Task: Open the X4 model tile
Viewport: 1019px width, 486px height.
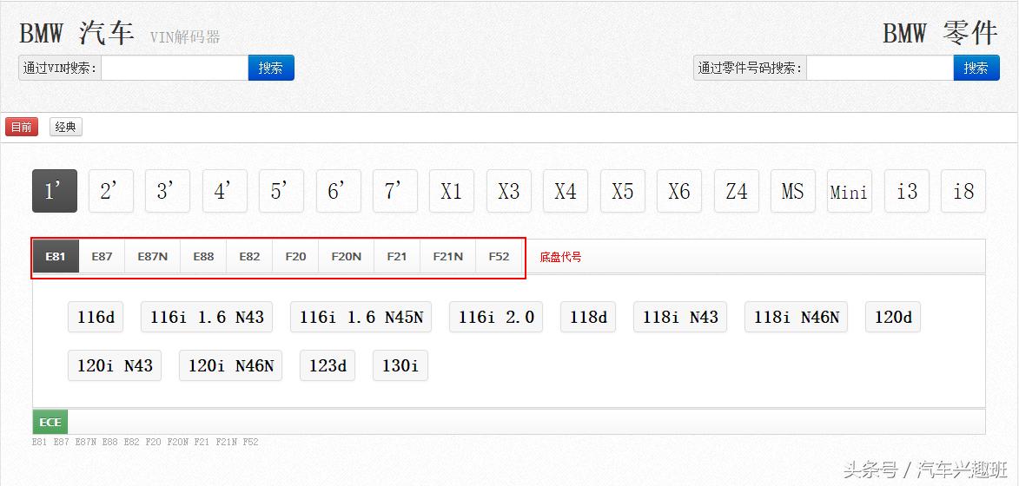Action: pos(566,192)
